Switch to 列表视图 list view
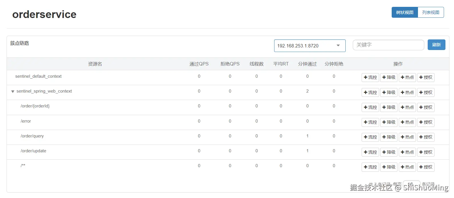Viewport: 454px width, 198px height. [x=431, y=13]
